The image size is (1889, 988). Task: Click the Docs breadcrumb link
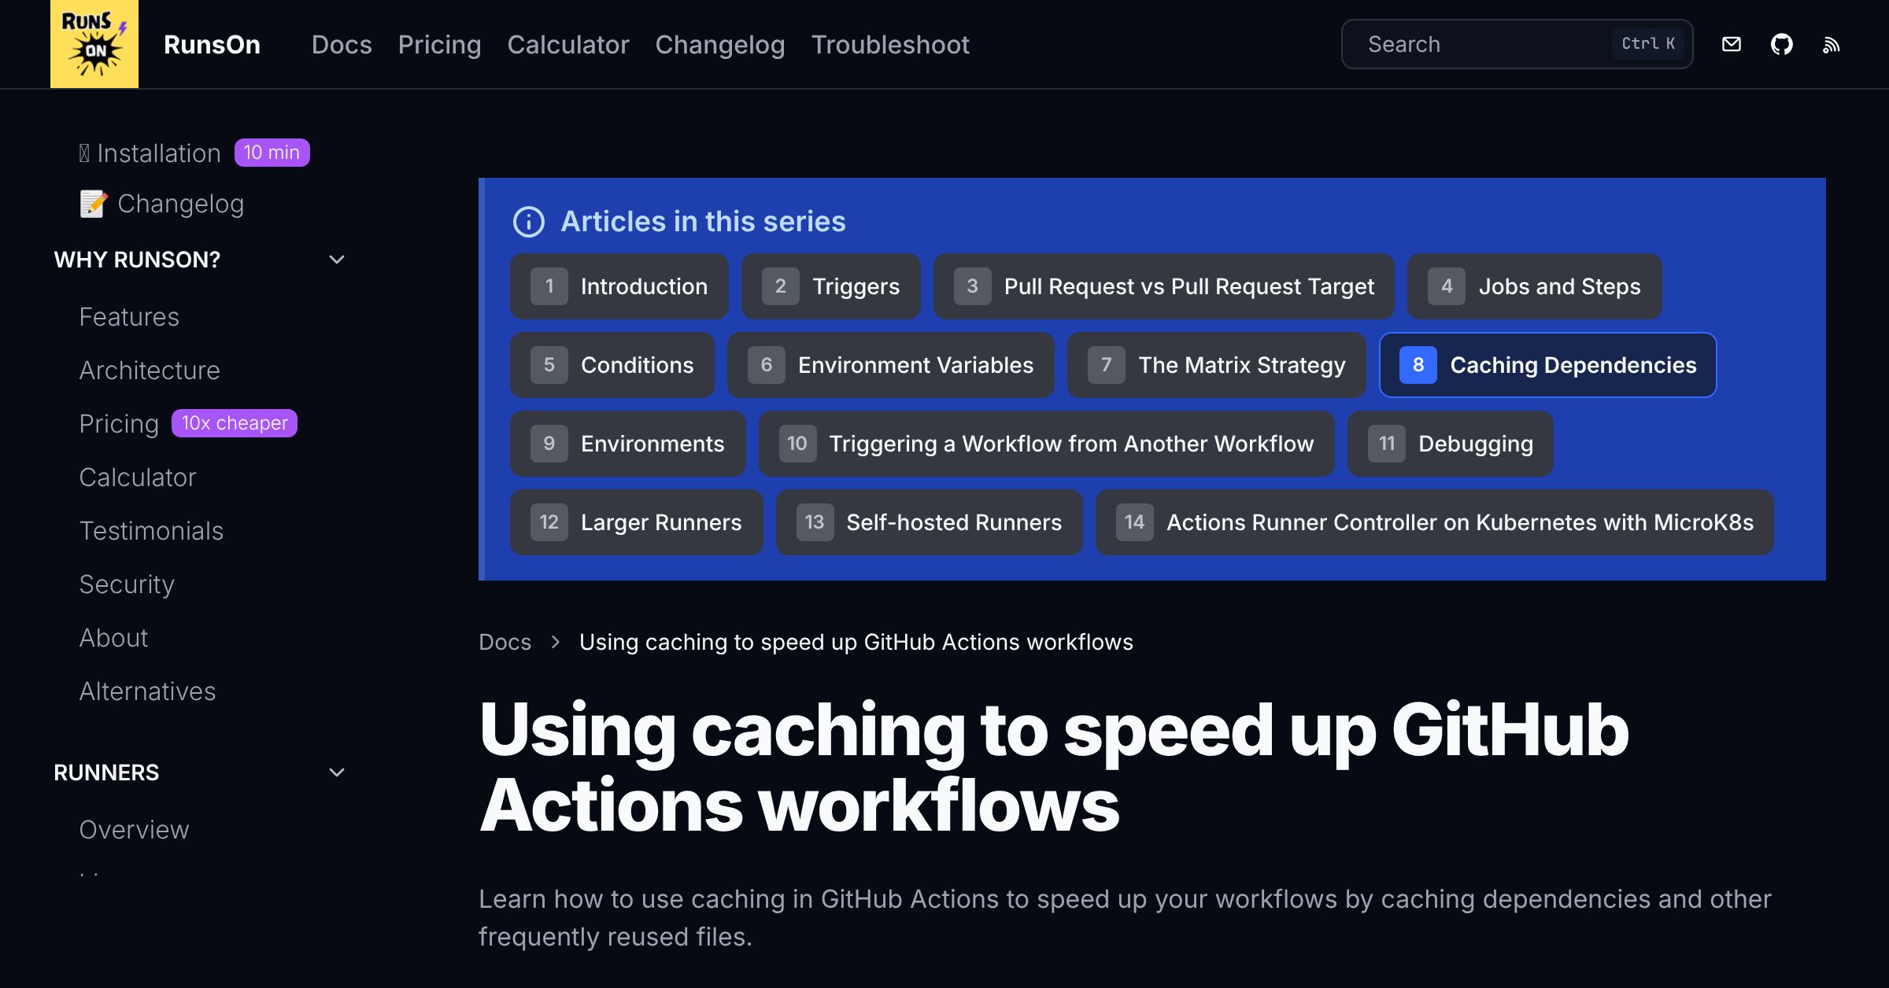tap(505, 642)
